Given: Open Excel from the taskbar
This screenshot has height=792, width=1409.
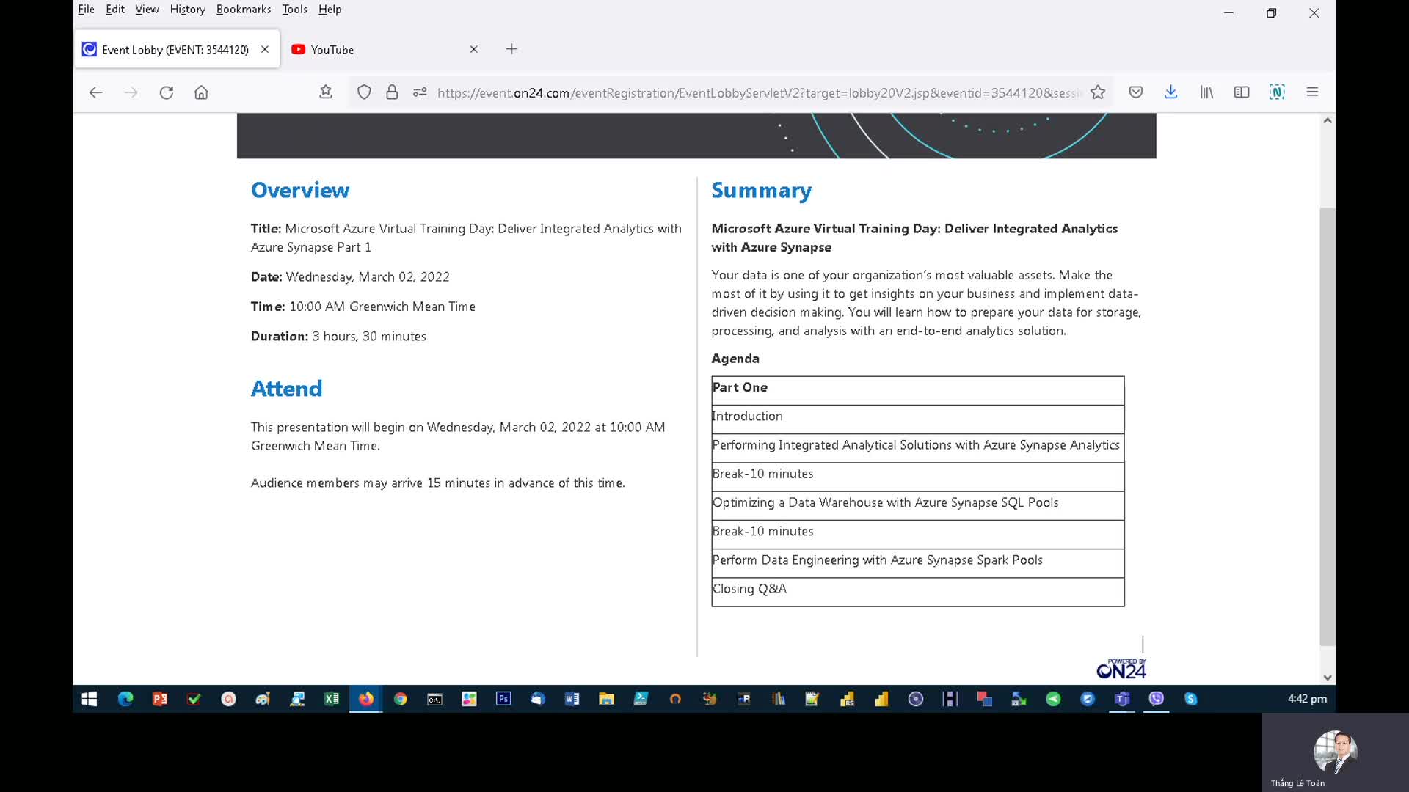Looking at the screenshot, I should point(332,699).
